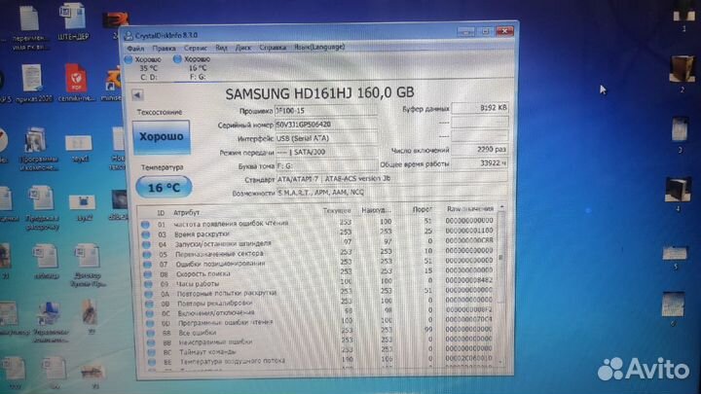This screenshot has width=701, height=394.
Task: Click the Режим передачи SATA/300 field
Action: (326, 152)
